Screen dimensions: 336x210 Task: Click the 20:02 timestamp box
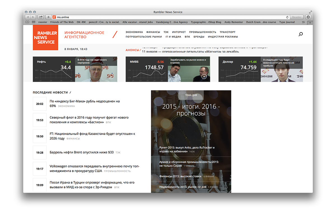coord(40,104)
